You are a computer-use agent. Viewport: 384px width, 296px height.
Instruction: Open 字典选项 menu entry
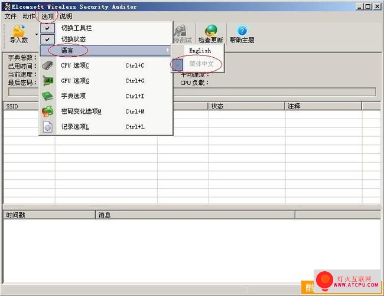point(106,96)
